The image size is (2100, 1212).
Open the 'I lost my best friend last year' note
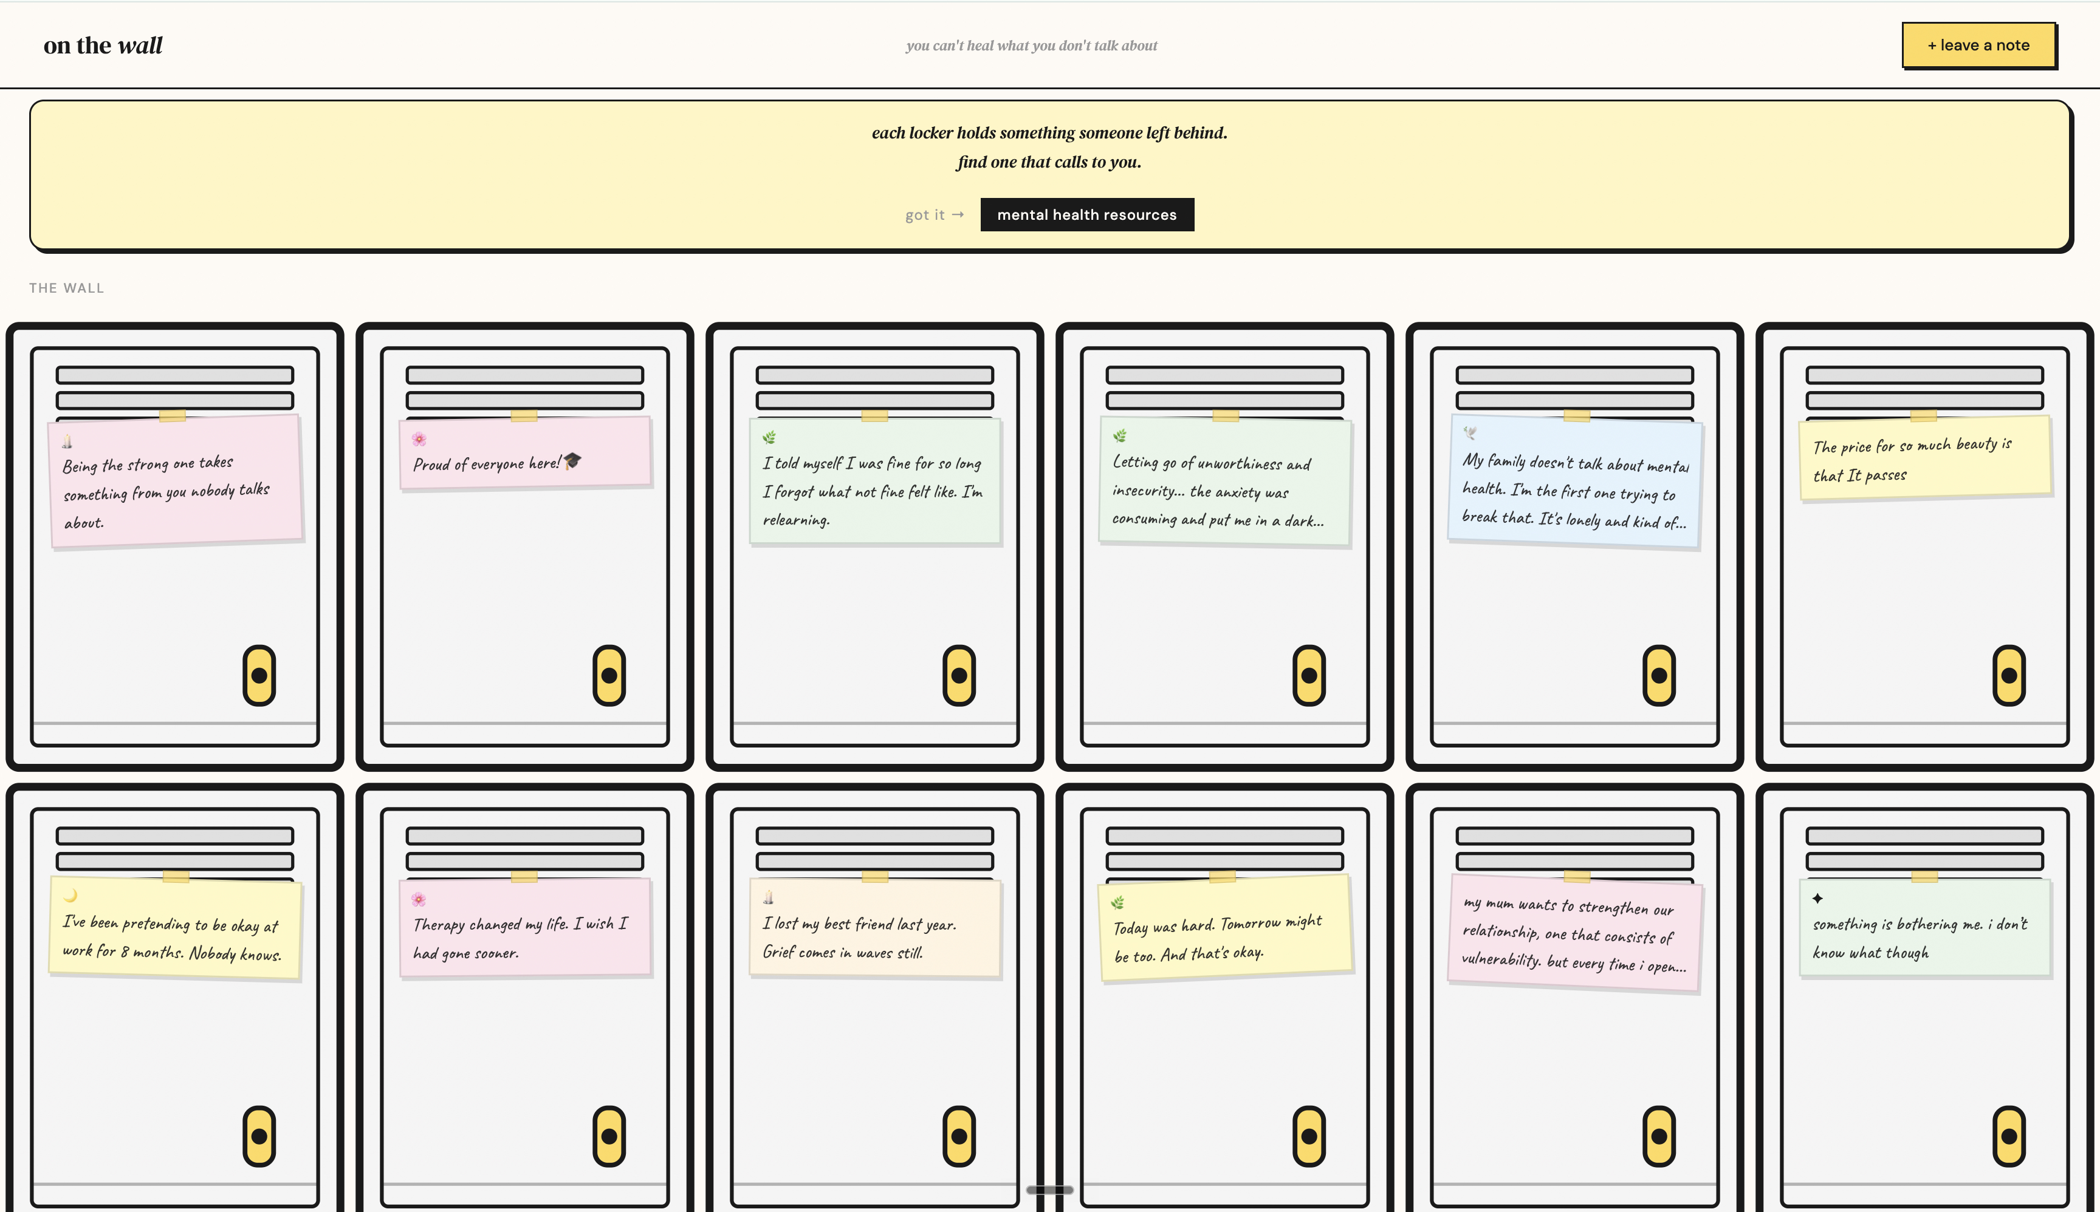tap(874, 927)
